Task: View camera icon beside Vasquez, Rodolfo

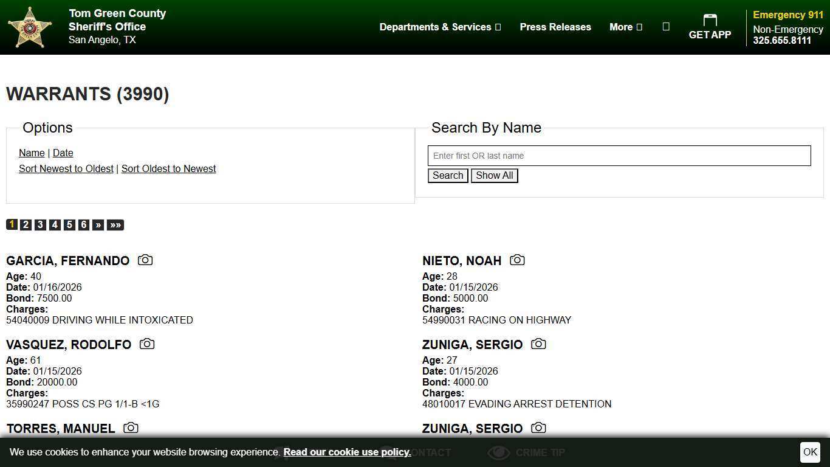Action: (147, 344)
